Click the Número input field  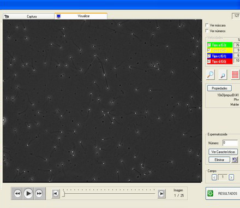230,143
